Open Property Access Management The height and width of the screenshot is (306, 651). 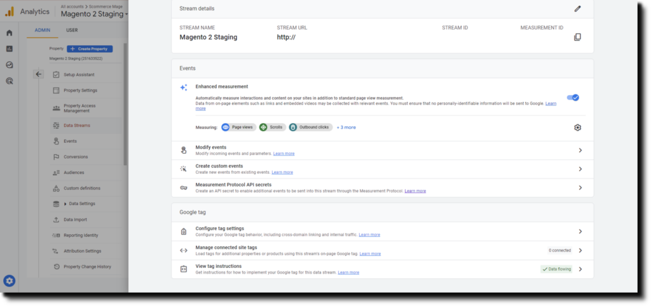pyautogui.click(x=79, y=108)
